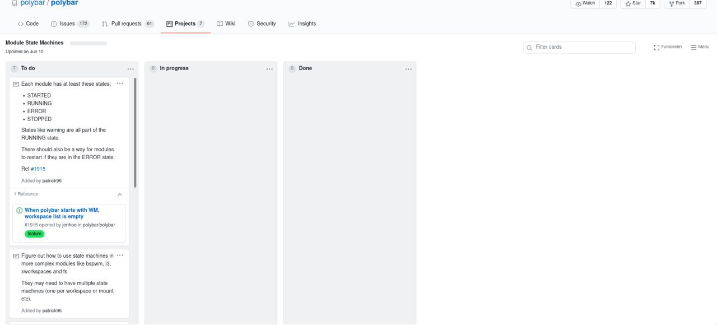Image resolution: width=717 pixels, height=325 pixels.
Task: Click the eye icon in Watch
Action: tap(578, 3)
